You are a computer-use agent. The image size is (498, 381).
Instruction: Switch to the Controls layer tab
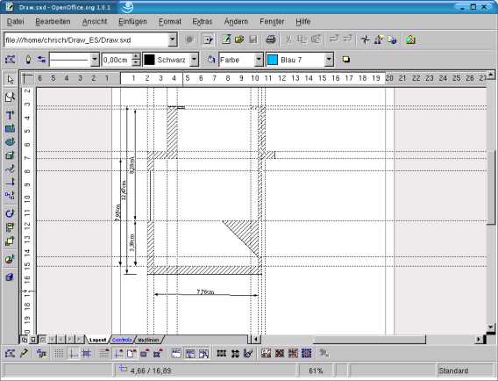point(122,340)
